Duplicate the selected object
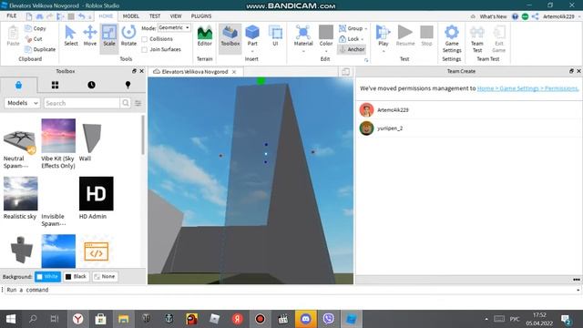The width and height of the screenshot is (583, 328). pyautogui.click(x=40, y=49)
